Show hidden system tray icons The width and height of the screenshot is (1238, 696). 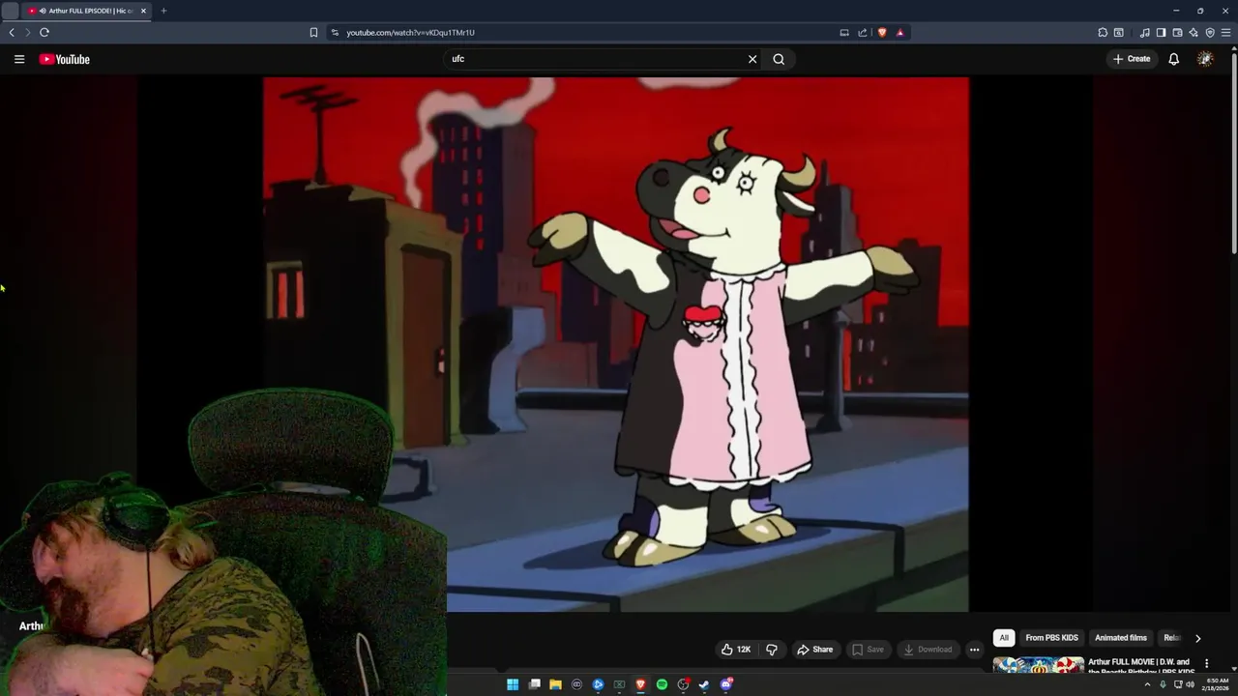click(x=1147, y=684)
